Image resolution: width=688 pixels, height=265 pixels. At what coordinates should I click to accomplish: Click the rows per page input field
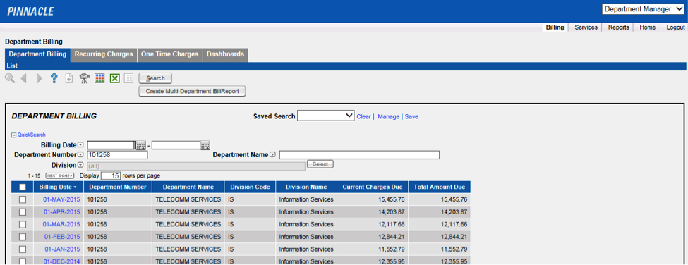tap(111, 175)
